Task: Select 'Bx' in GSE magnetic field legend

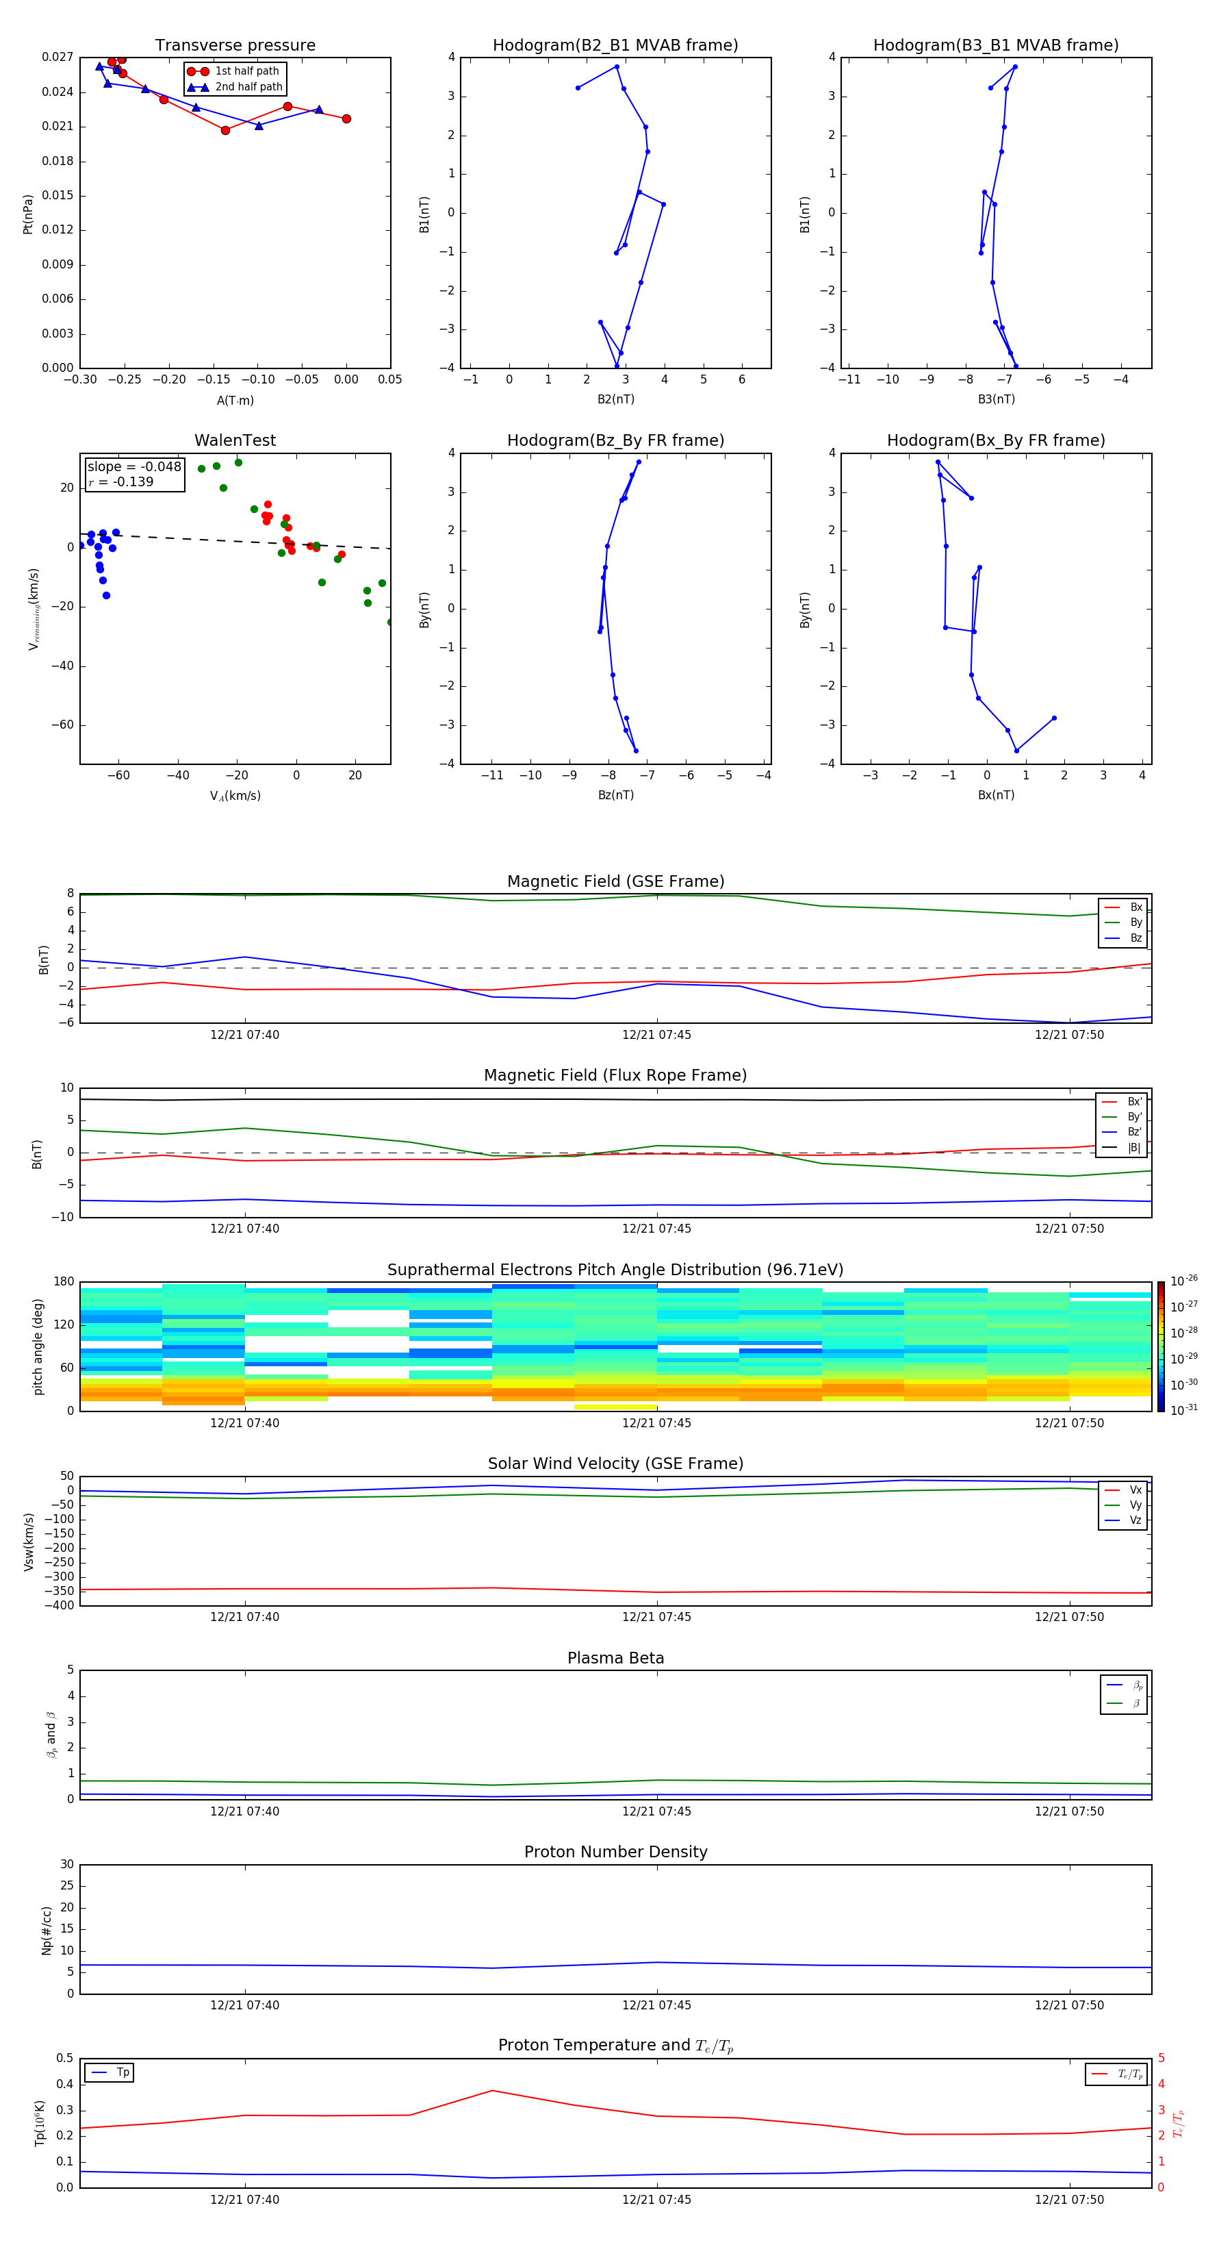Action: point(1123,907)
